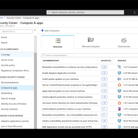
Task: Click VM icon beside 4 of 104 virtual
Action: tap(119, 73)
